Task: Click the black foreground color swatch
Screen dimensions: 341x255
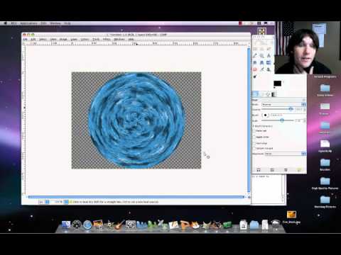Action: (x=277, y=84)
